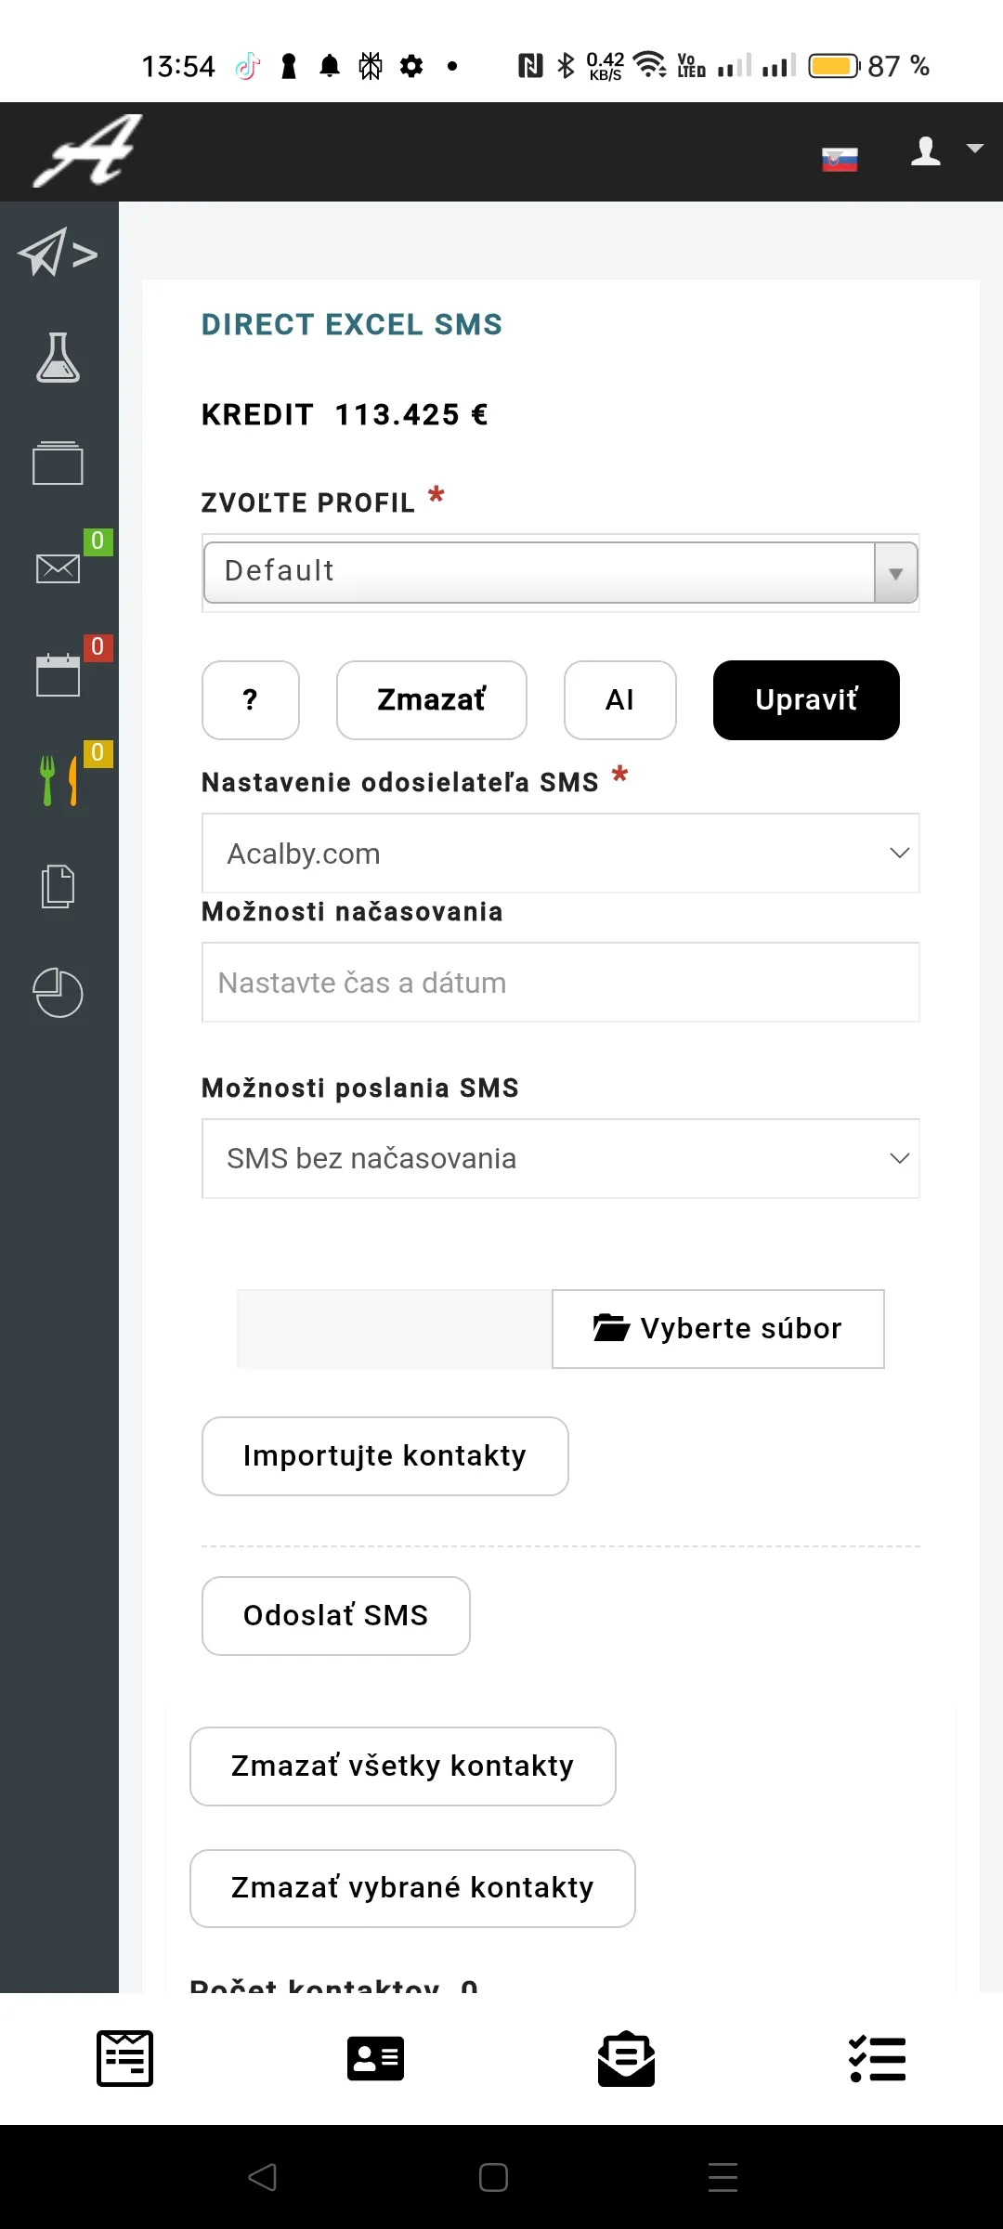Open the fork and knife sidebar icon

coord(58,780)
